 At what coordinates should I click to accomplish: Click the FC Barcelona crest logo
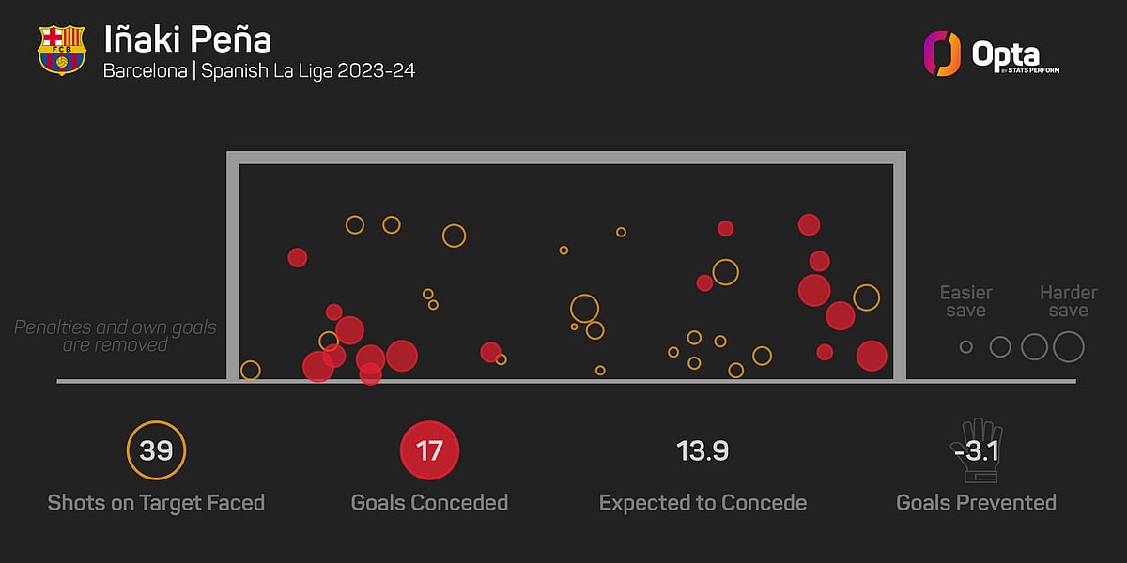(x=61, y=50)
